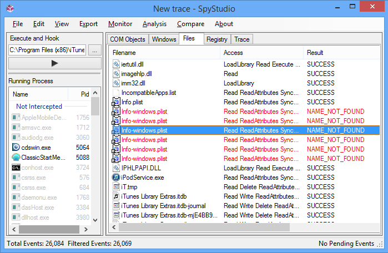Click 'No Pending Events' status text
The width and height of the screenshot is (388, 253).
point(346,244)
